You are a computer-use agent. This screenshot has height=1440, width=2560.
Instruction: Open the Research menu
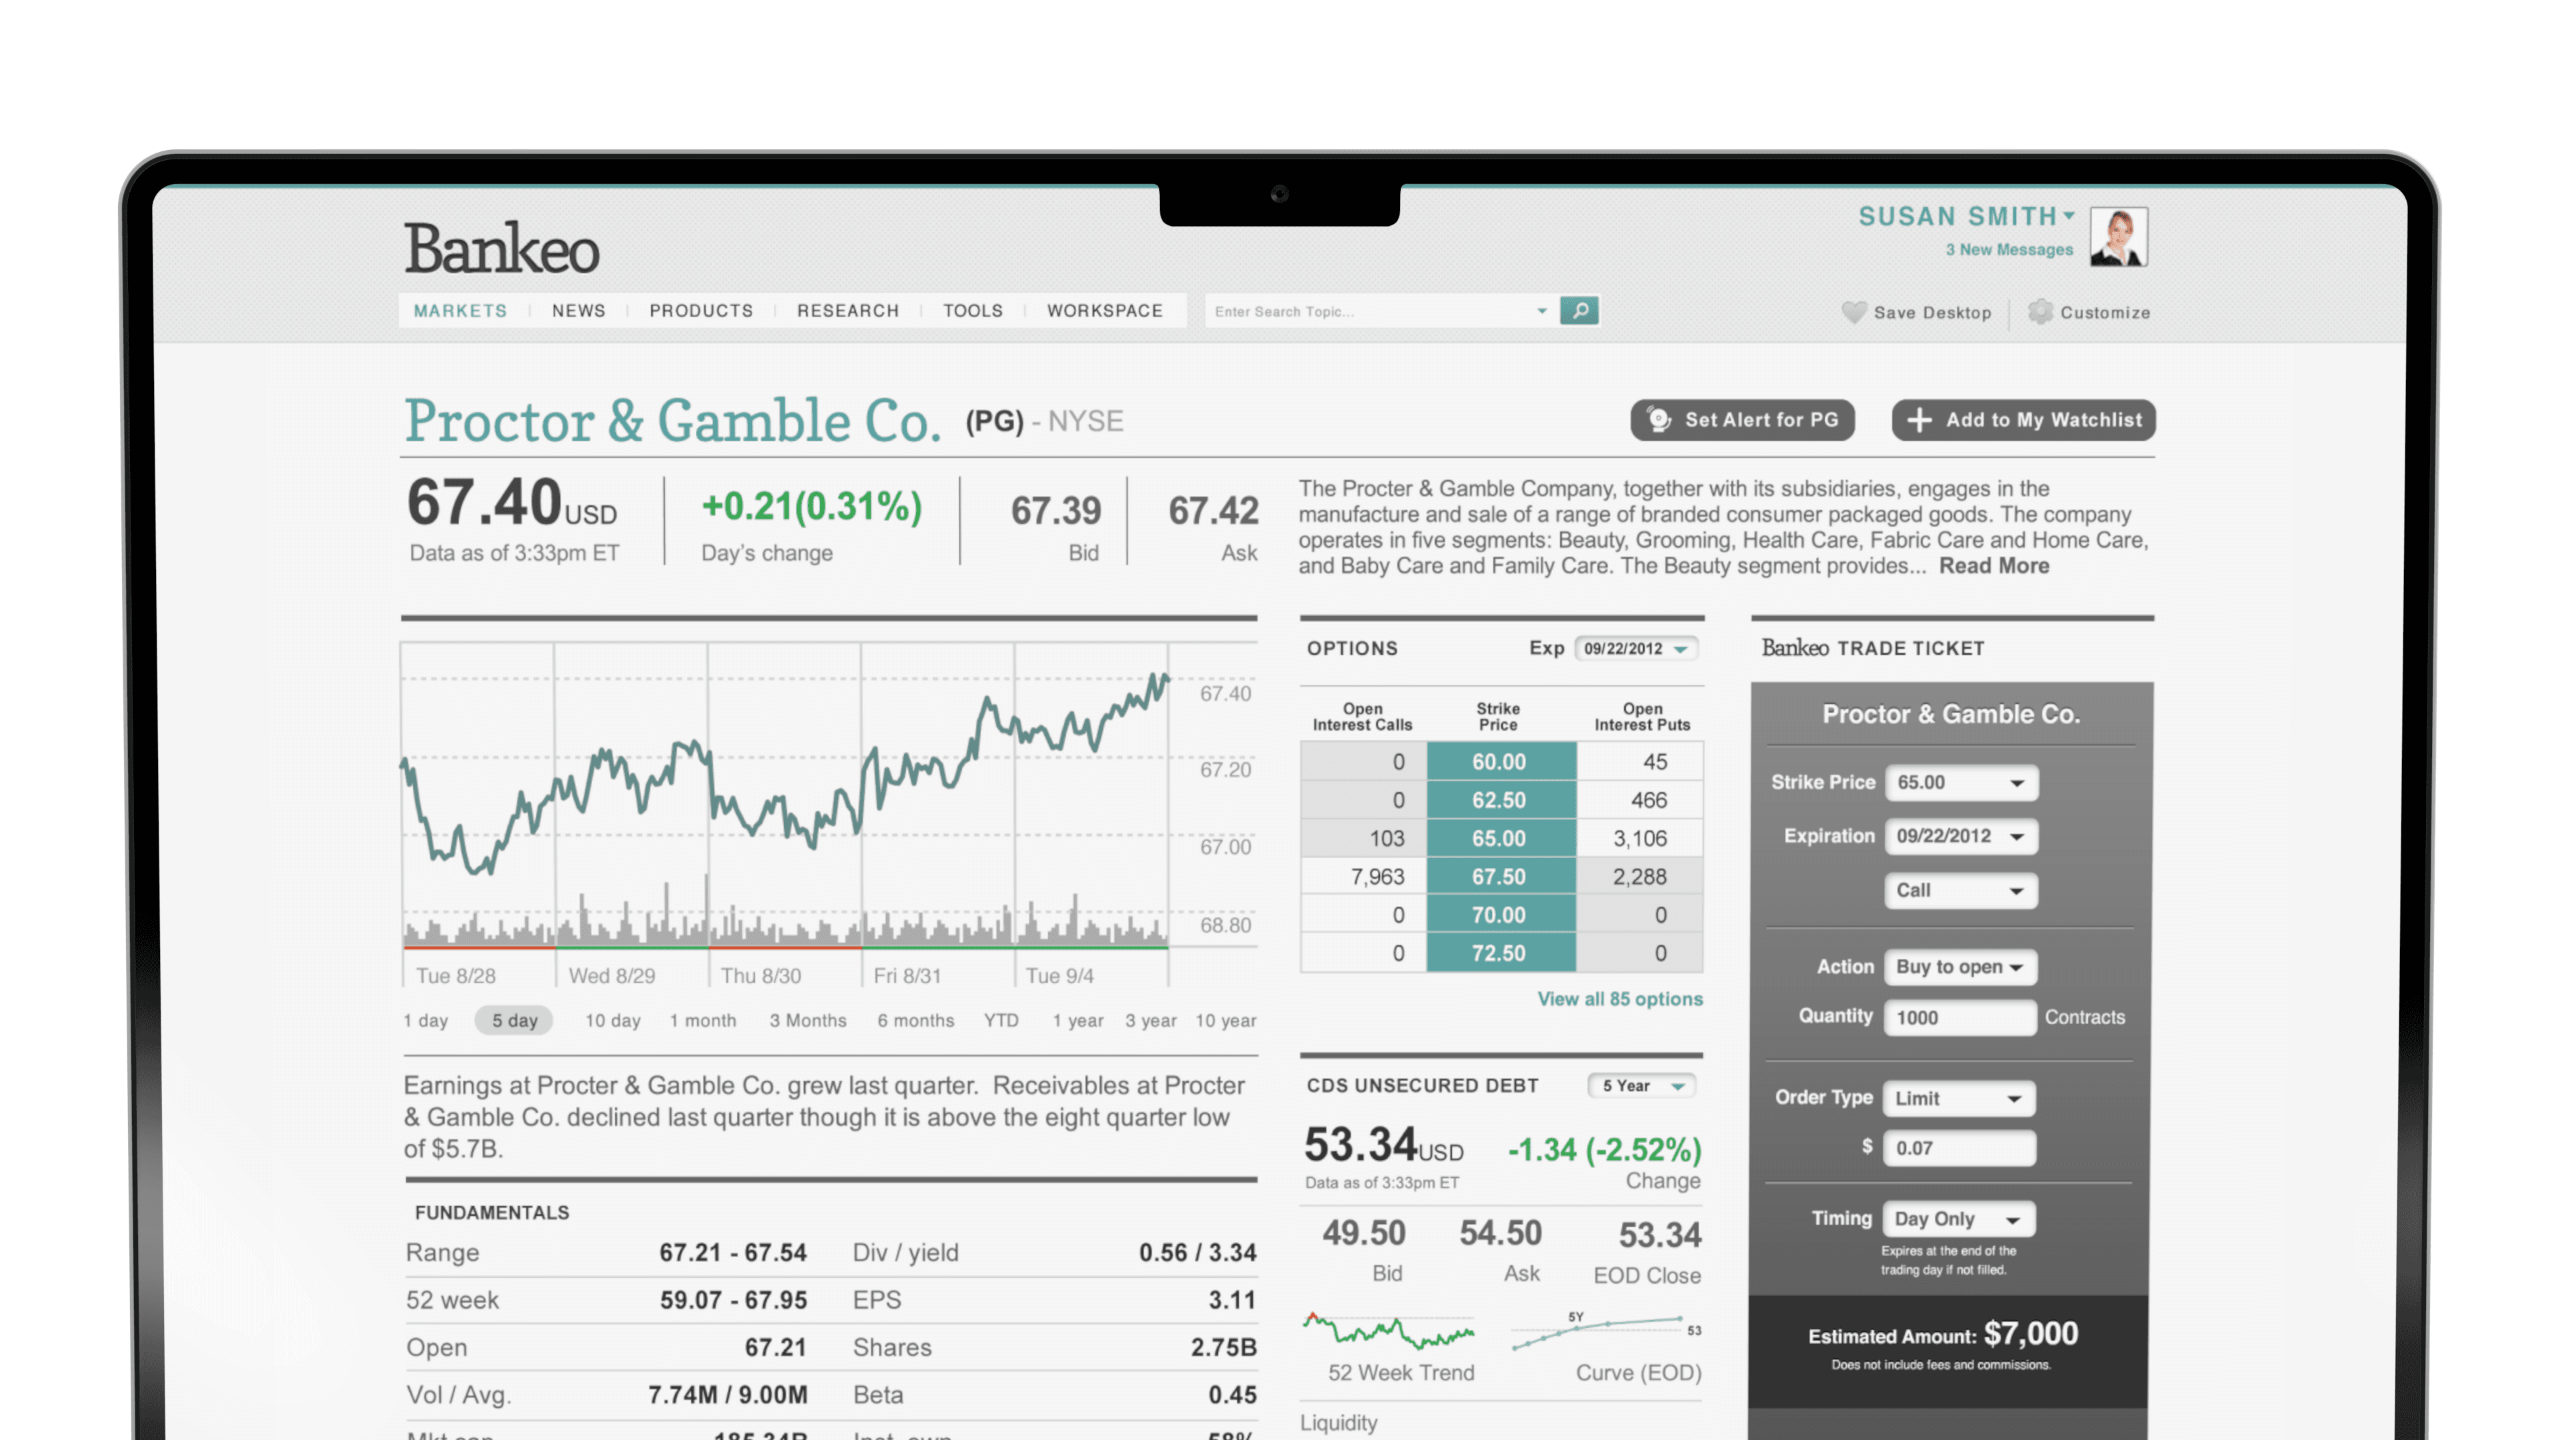pyautogui.click(x=848, y=311)
